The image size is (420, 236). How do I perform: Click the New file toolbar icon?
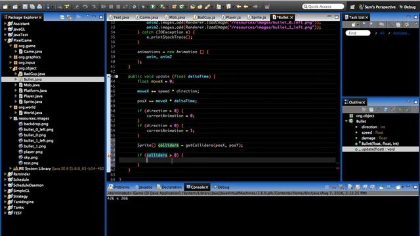pos(5,7)
